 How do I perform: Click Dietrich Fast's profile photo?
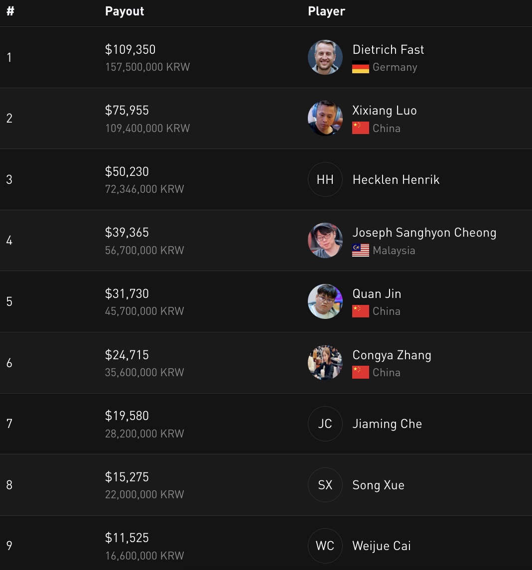tap(325, 57)
